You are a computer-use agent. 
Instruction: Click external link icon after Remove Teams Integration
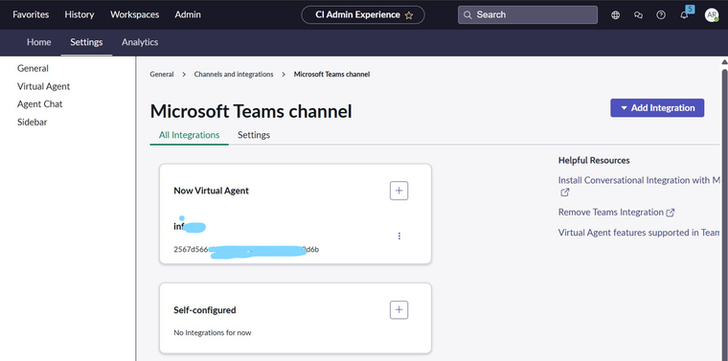pyautogui.click(x=670, y=213)
